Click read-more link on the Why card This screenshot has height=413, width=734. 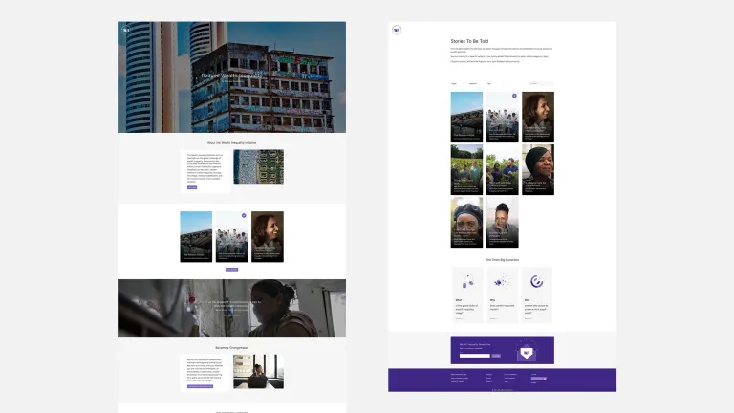pyautogui.click(x=493, y=318)
